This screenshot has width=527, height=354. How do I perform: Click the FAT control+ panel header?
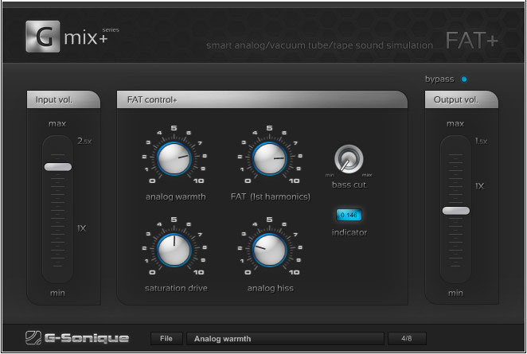click(262, 99)
